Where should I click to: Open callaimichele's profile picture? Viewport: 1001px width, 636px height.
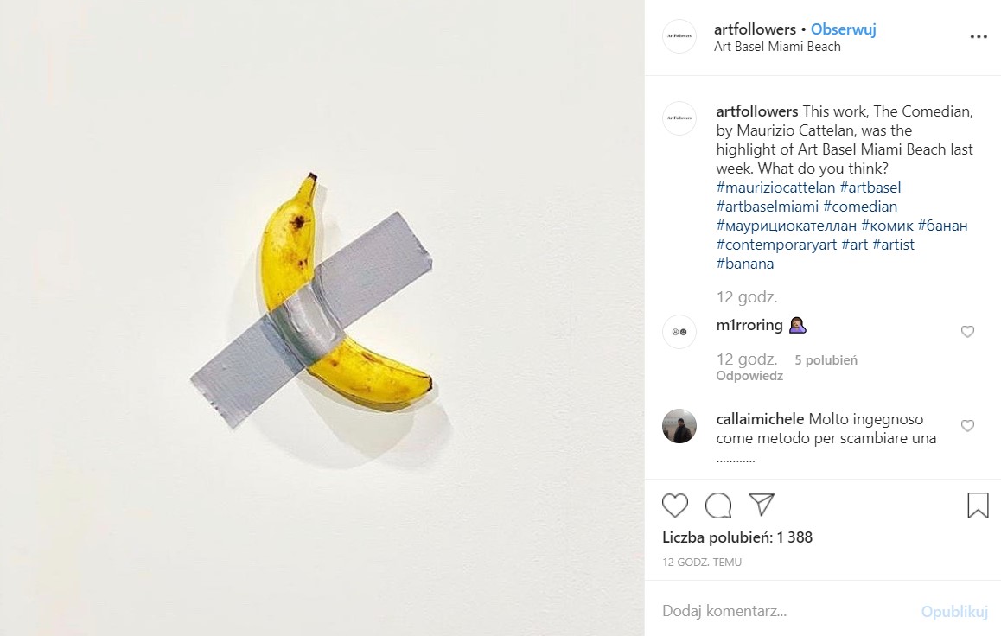tap(679, 426)
